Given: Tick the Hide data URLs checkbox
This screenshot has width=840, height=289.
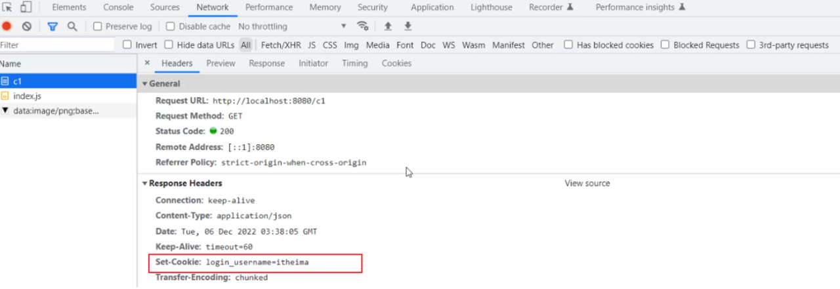Looking at the screenshot, I should 169,45.
